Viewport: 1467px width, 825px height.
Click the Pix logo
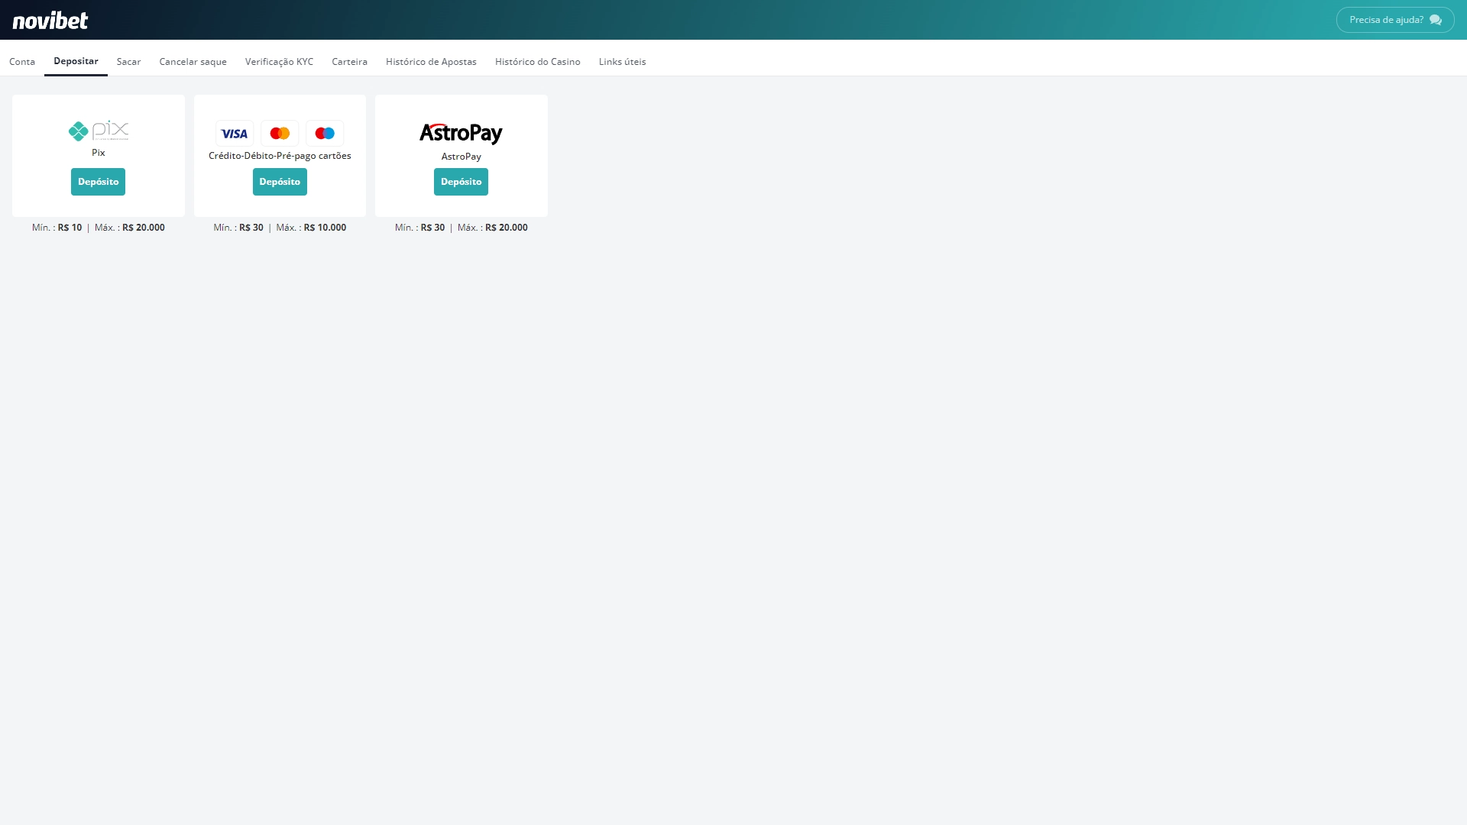pyautogui.click(x=99, y=131)
